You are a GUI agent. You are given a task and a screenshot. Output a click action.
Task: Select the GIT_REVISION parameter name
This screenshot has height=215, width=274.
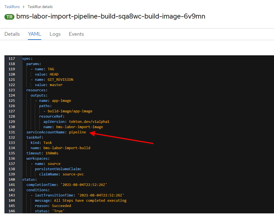point(60,79)
